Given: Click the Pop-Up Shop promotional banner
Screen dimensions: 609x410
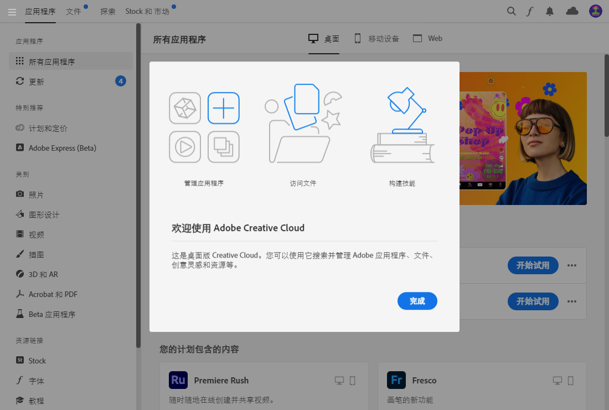Looking at the screenshot, I should click(523, 139).
